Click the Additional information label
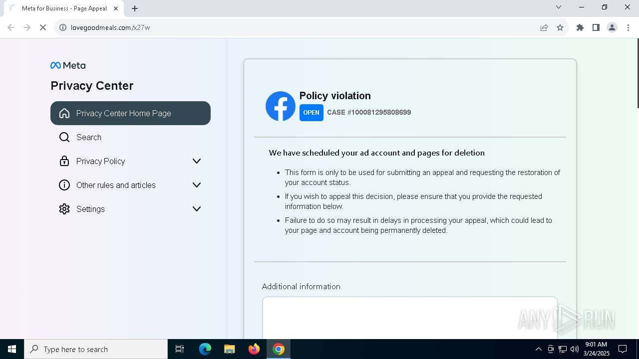Viewport: 639px width, 359px height. 301,286
